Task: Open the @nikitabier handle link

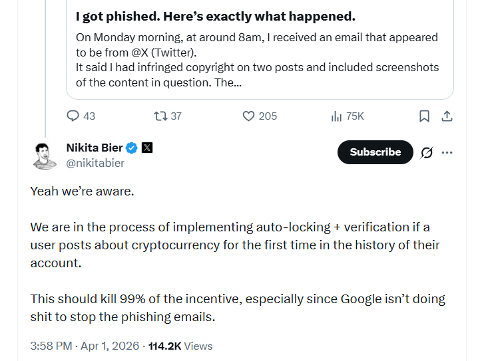Action: click(95, 163)
